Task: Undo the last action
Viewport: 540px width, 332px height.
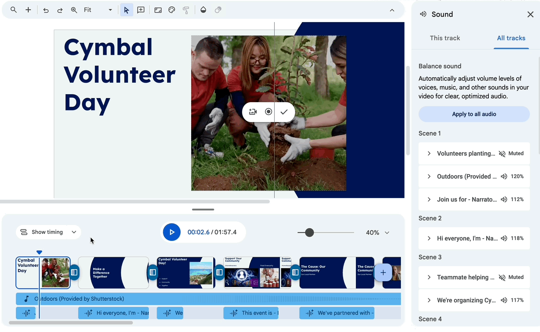Action: [x=46, y=10]
